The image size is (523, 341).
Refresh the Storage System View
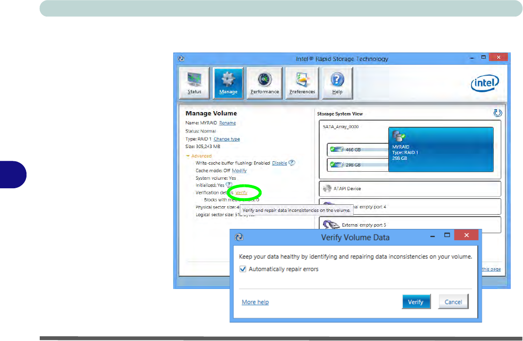(497, 113)
